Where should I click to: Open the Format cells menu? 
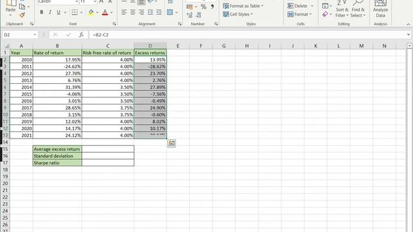pyautogui.click(x=299, y=14)
